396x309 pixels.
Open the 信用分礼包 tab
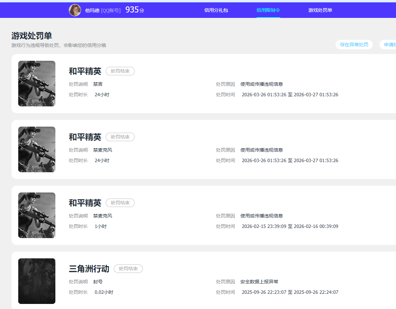[x=216, y=10]
